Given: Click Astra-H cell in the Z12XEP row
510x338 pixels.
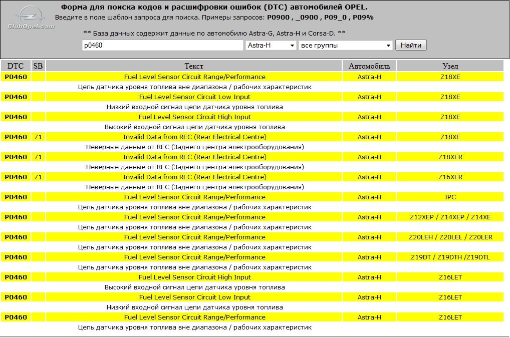Looking at the screenshot, I should point(369,217).
